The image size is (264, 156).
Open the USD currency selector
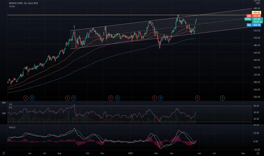(258, 3)
